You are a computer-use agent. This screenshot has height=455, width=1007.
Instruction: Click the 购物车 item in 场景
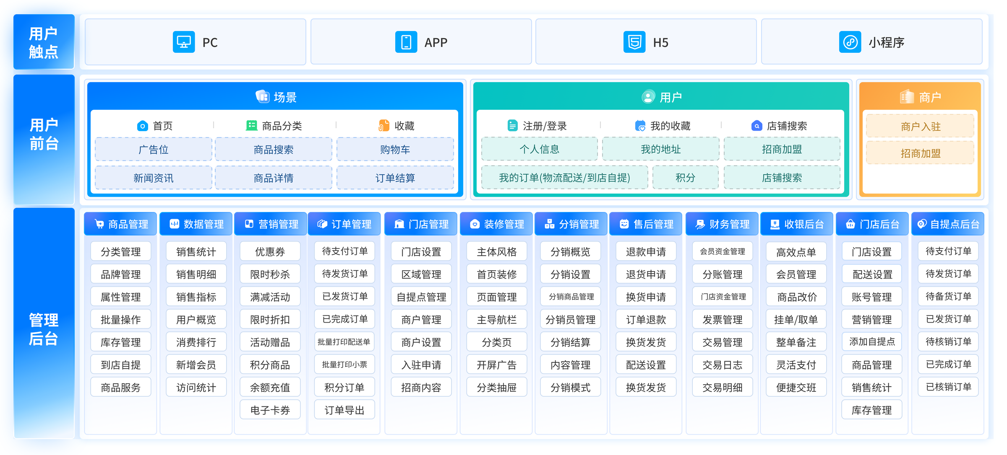coord(395,149)
